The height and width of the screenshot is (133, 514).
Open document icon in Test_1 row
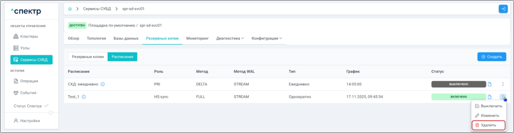(x=490, y=97)
